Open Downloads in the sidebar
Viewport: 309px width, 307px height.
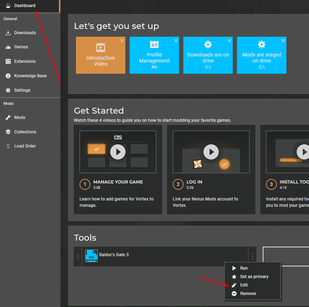point(30,33)
